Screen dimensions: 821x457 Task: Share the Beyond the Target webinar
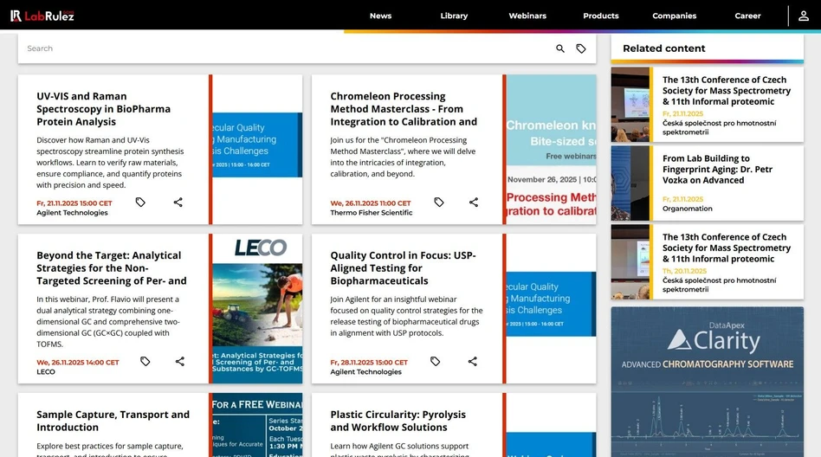[179, 361]
